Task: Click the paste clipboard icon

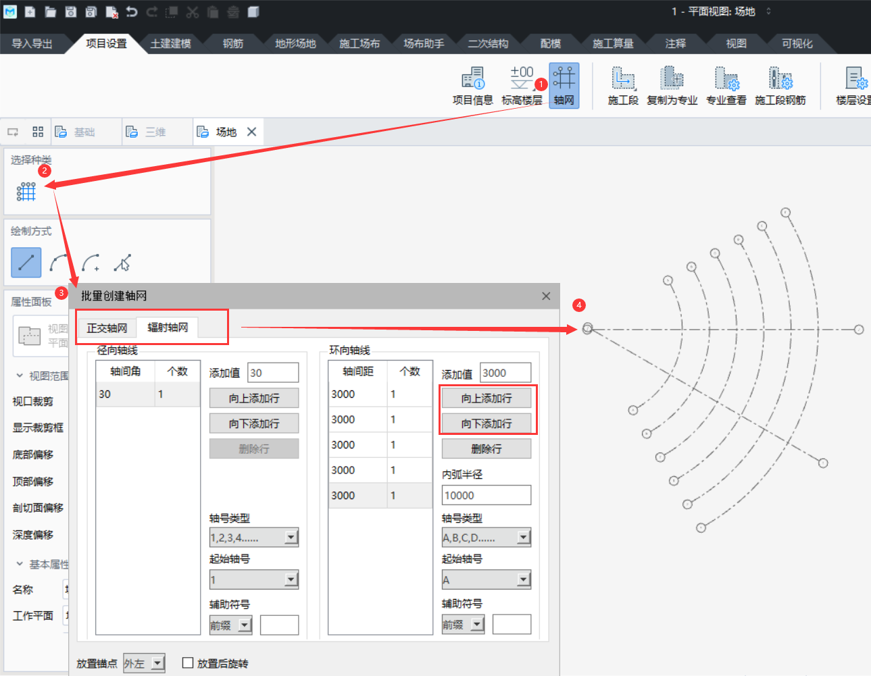Action: (213, 11)
